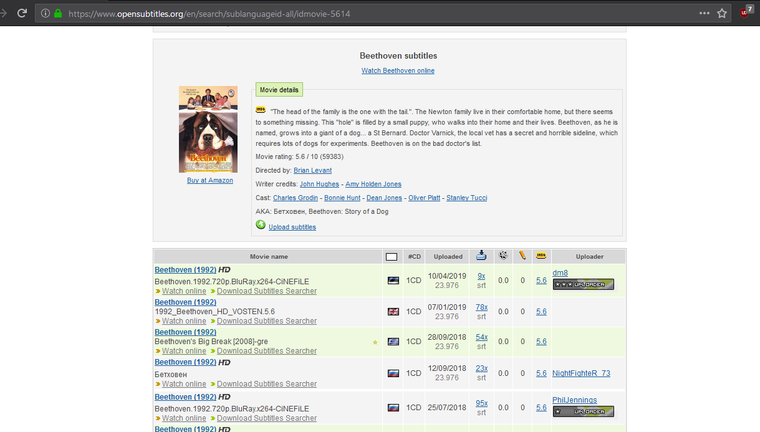Image resolution: width=760 pixels, height=432 pixels.
Task: Download the 54x srt subtitle
Action: 481,337
